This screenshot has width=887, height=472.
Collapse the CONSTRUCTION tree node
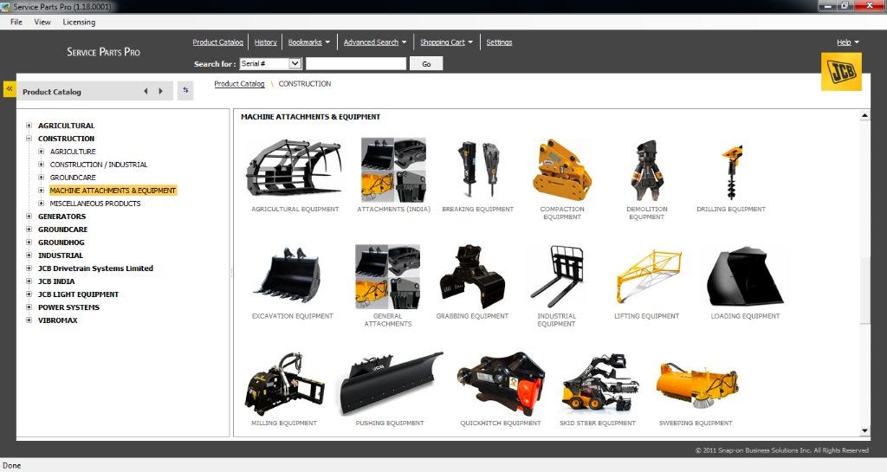tap(29, 139)
